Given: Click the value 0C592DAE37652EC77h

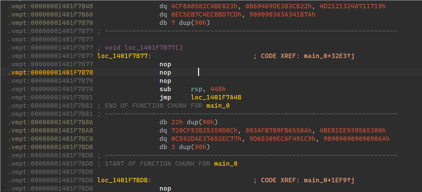Looking at the screenshot, I should (206, 139).
